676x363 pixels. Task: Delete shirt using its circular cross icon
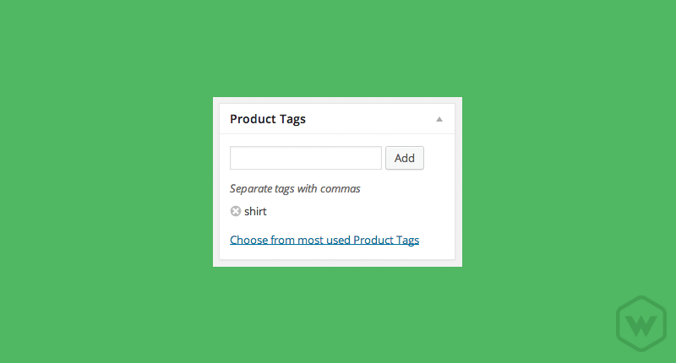click(x=236, y=211)
